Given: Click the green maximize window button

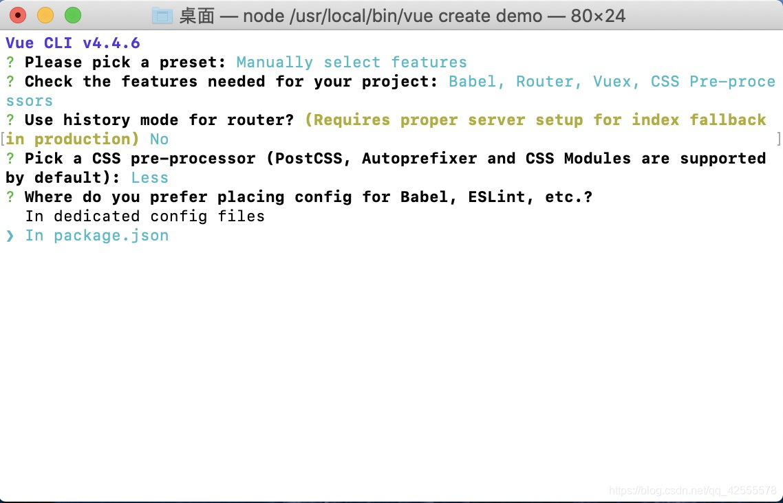Looking at the screenshot, I should (x=73, y=15).
